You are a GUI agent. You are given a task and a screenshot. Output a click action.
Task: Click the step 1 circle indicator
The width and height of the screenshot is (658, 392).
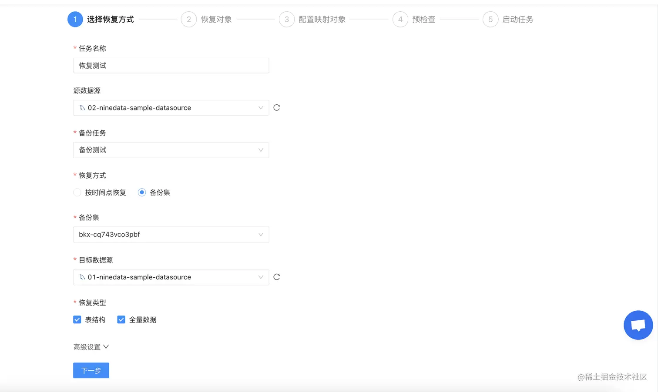coord(75,19)
